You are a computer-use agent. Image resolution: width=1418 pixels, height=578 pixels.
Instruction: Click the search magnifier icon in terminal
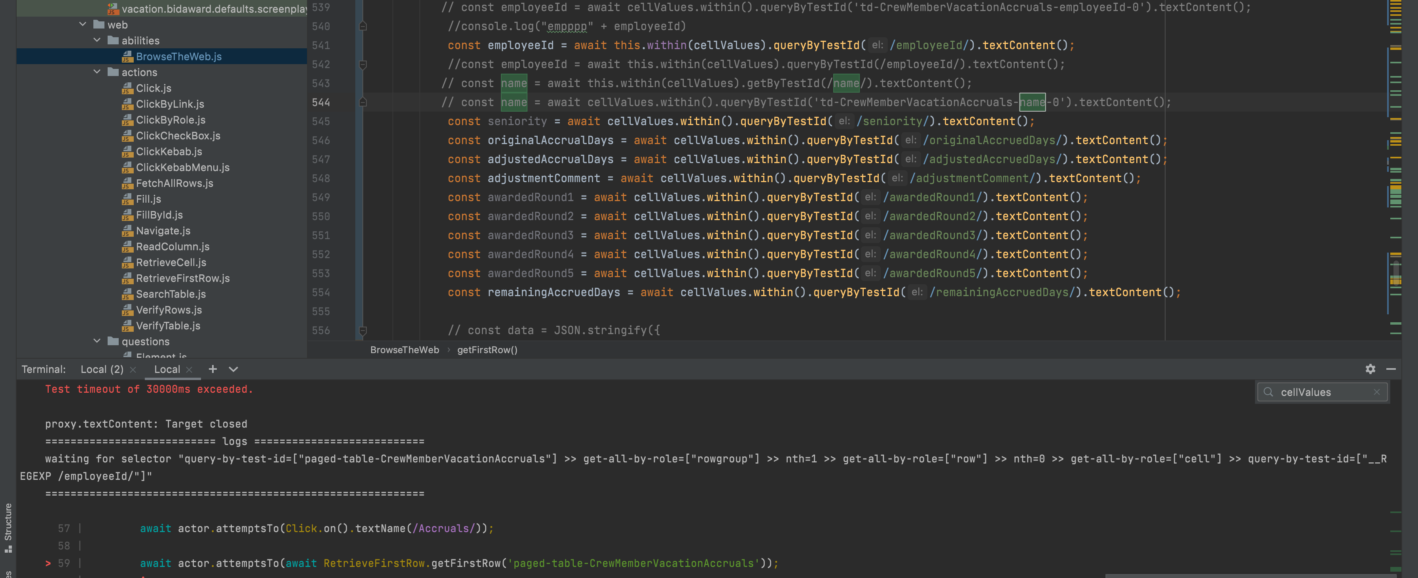point(1268,392)
